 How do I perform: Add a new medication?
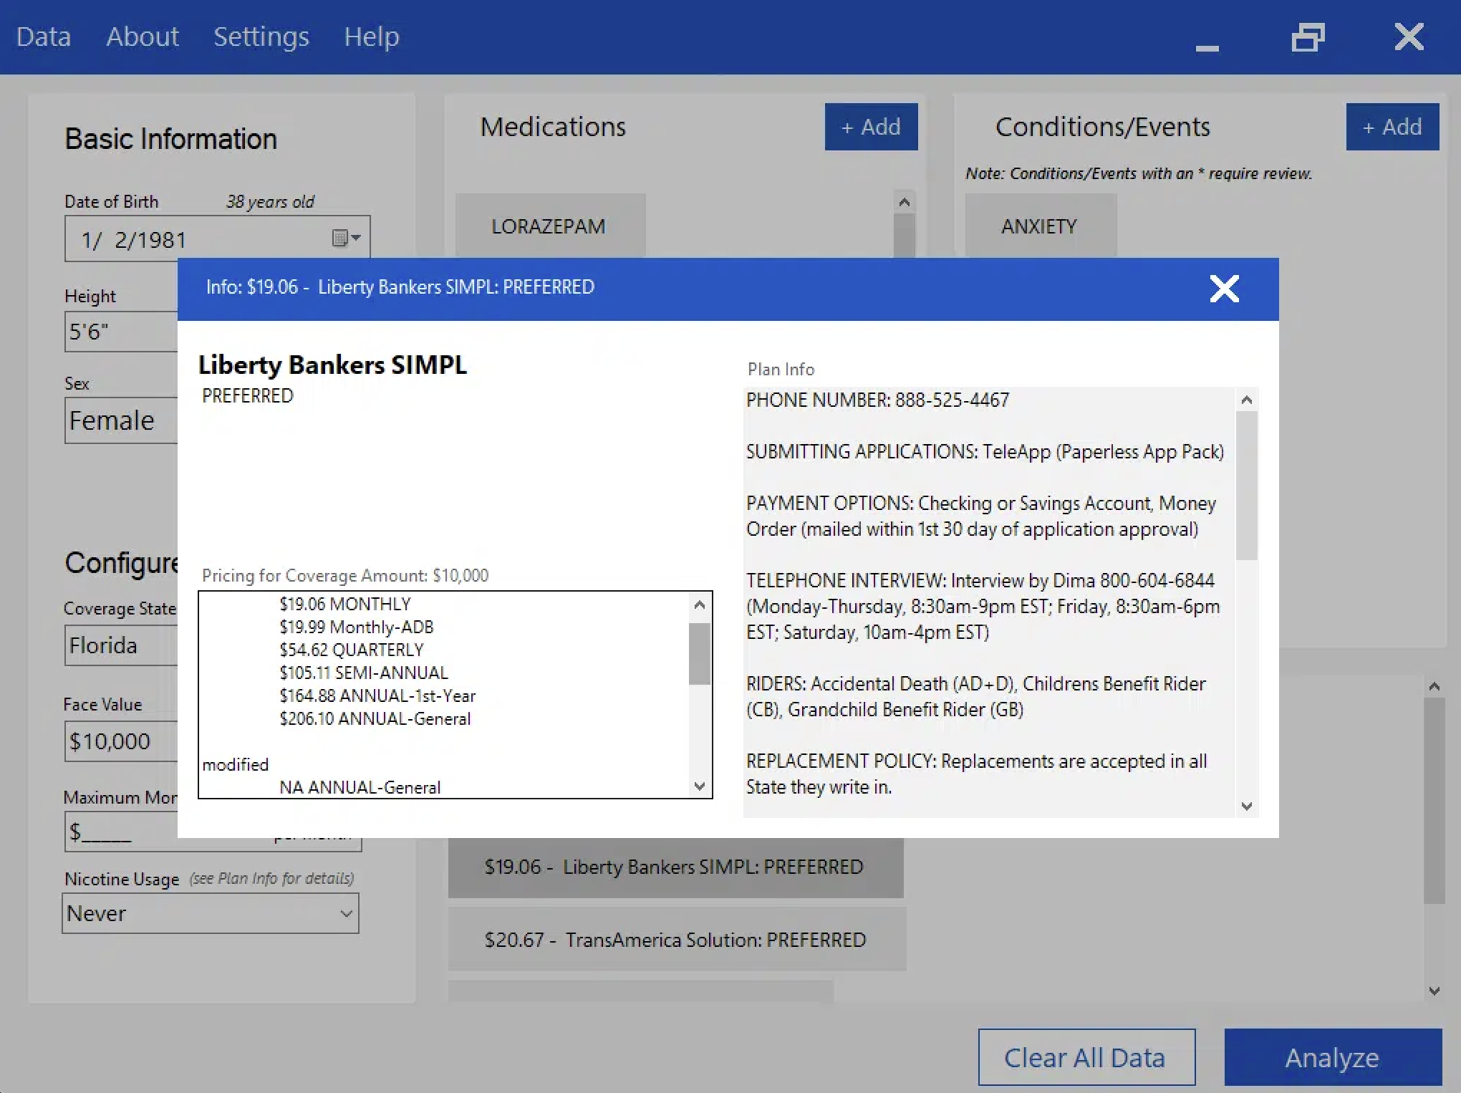coord(870,127)
